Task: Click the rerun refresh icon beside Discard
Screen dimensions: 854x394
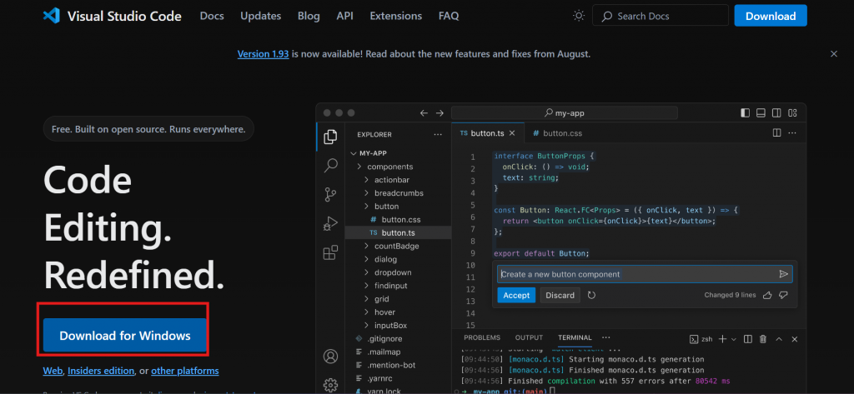Action: pos(591,295)
